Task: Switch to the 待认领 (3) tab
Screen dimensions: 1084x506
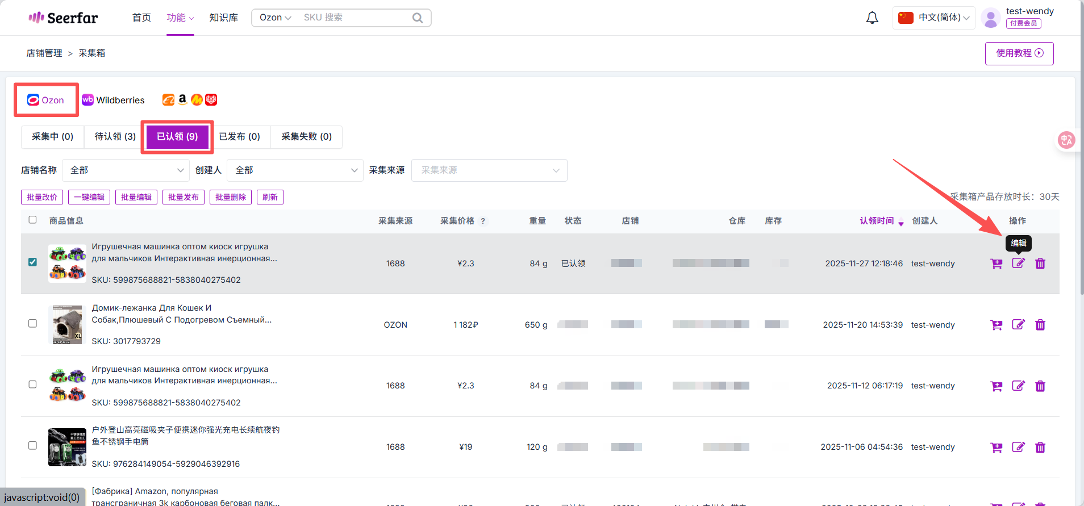Action: [115, 137]
